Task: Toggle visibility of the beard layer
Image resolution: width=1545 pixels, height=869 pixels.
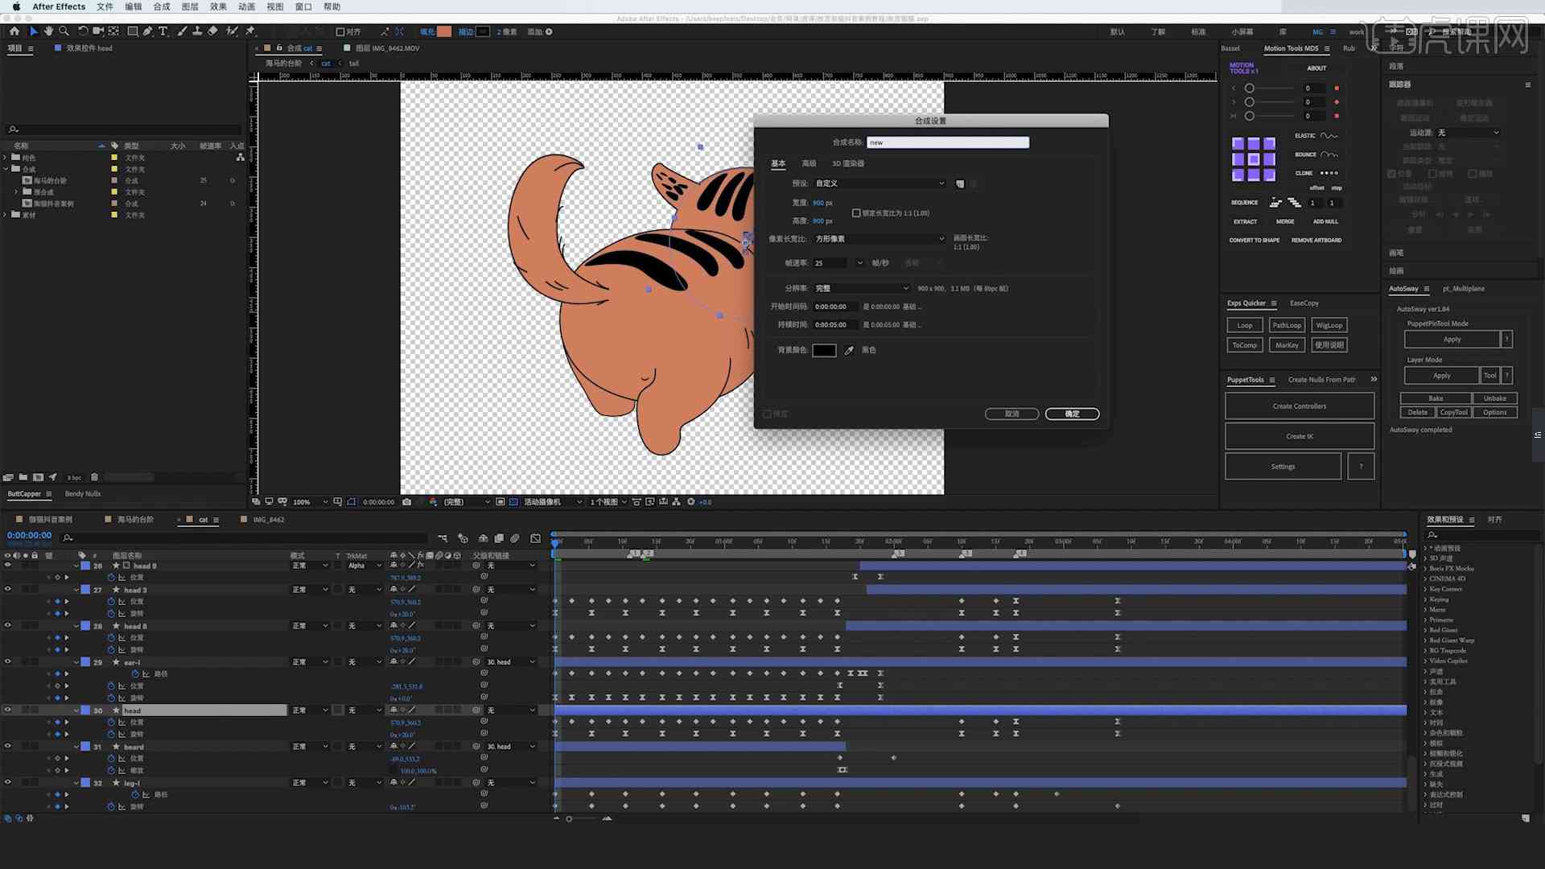Action: click(8, 747)
